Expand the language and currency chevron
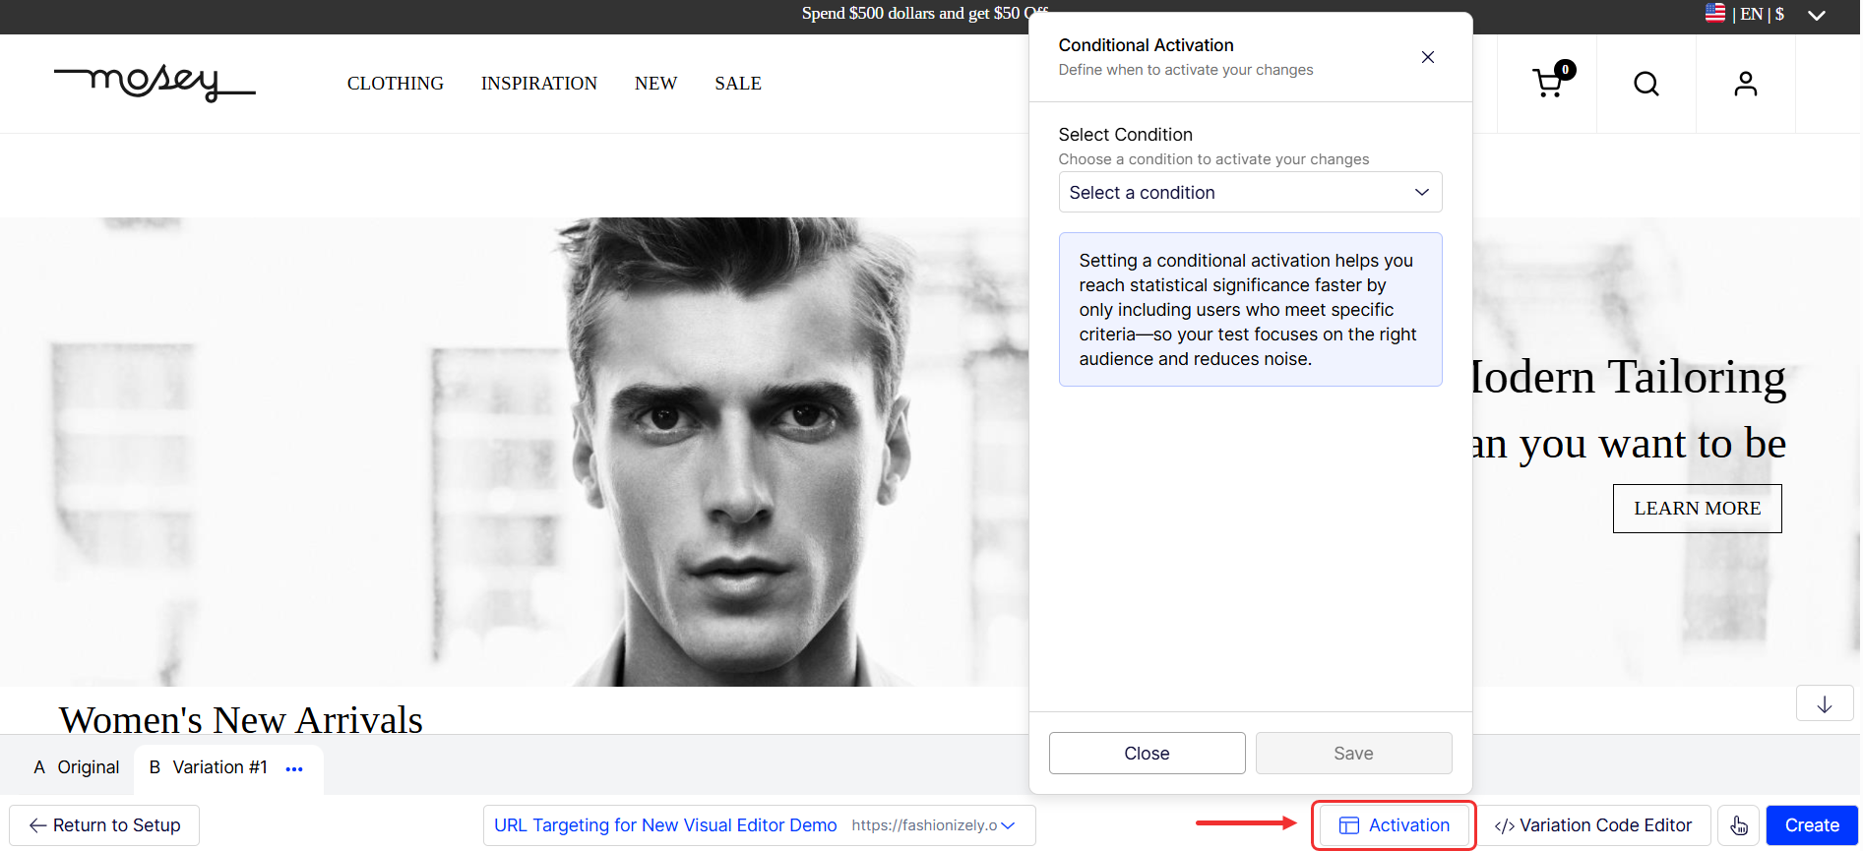The width and height of the screenshot is (1863, 851). click(1817, 15)
